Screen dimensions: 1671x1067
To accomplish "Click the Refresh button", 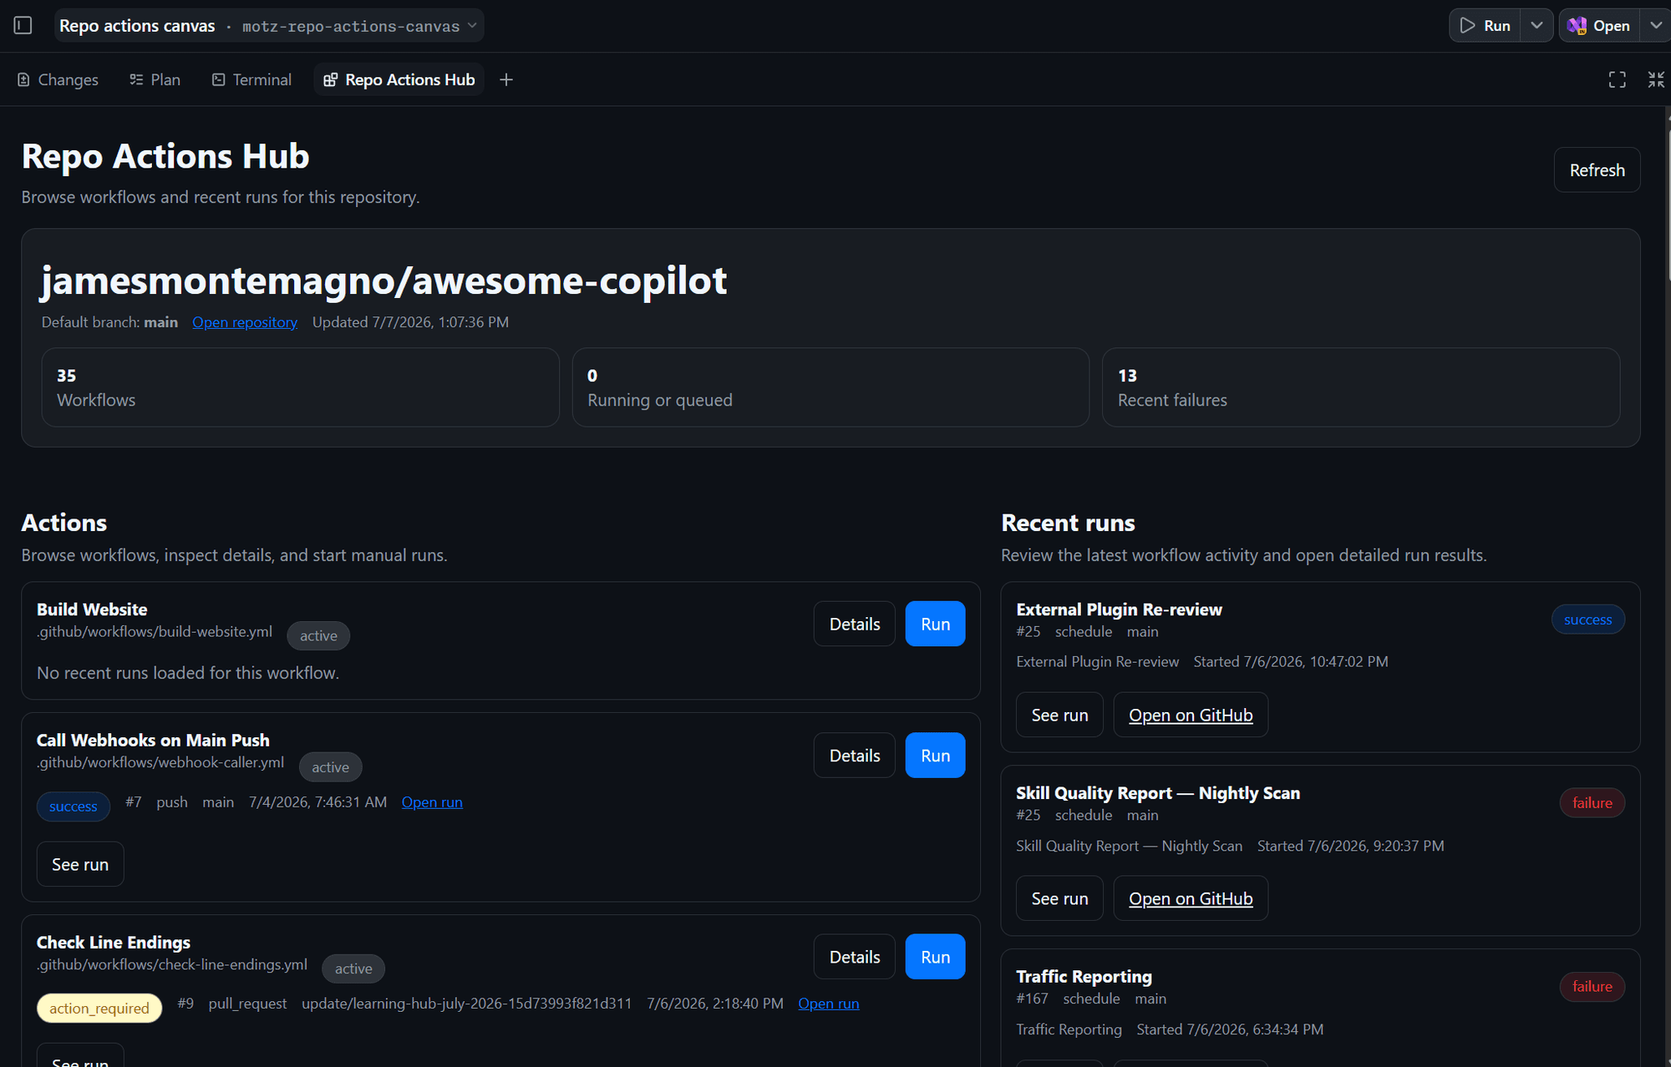I will point(1597,170).
